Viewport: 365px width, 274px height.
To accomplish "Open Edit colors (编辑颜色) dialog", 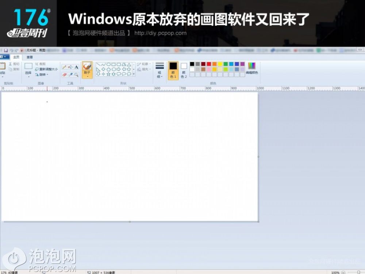I will (252, 68).
